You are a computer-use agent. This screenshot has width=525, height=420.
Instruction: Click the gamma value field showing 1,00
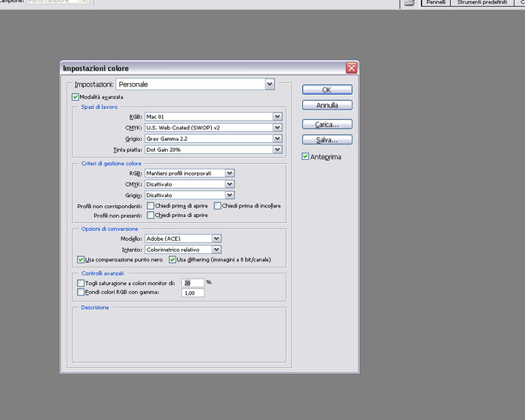pyautogui.click(x=193, y=293)
